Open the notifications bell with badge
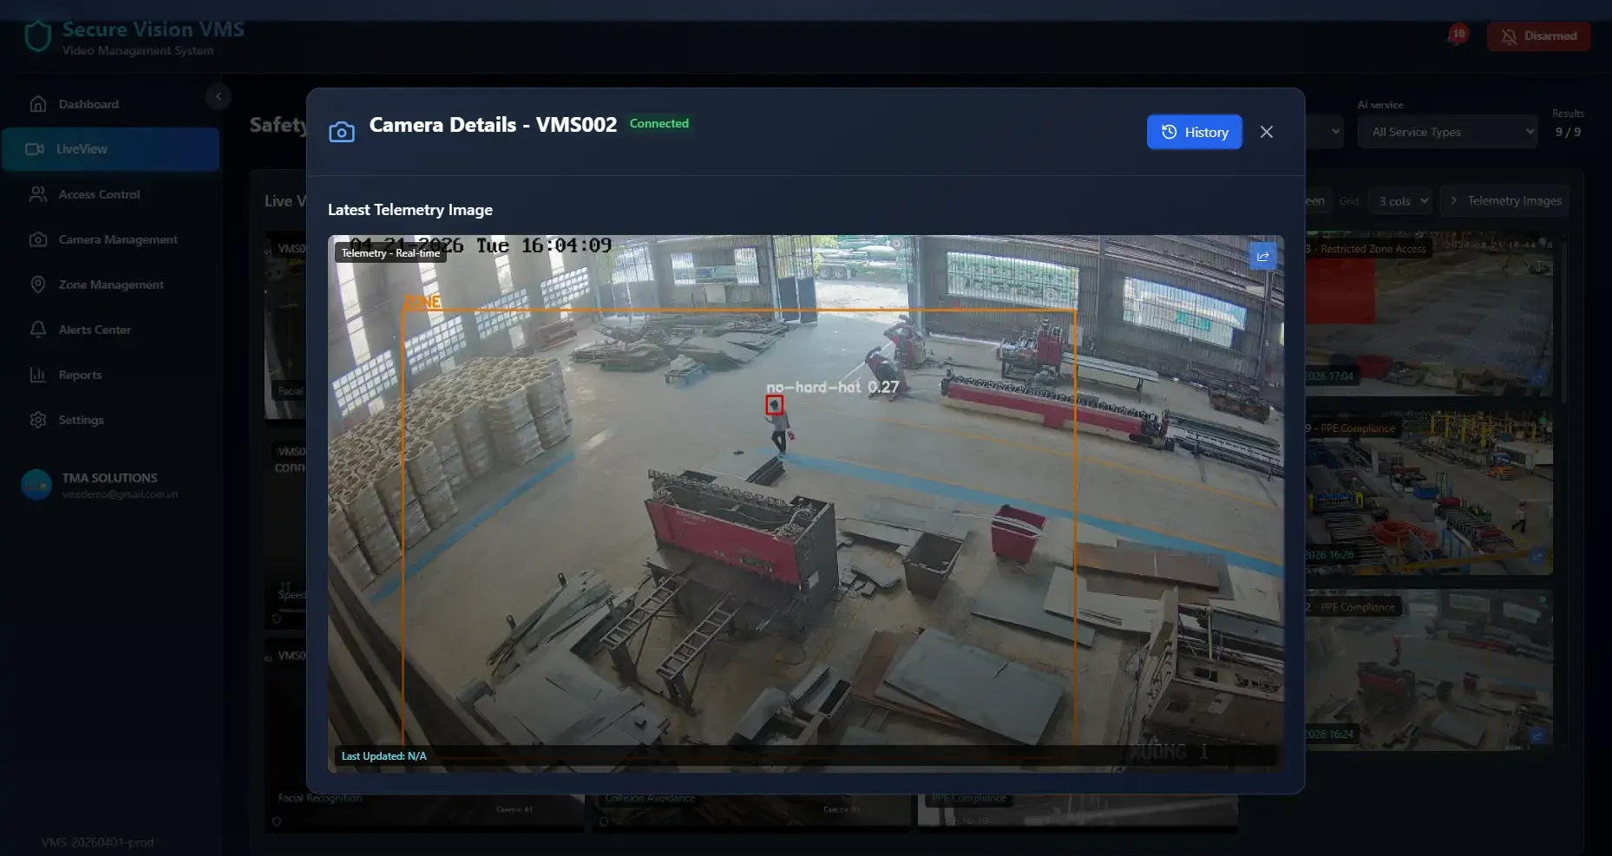 click(1457, 36)
